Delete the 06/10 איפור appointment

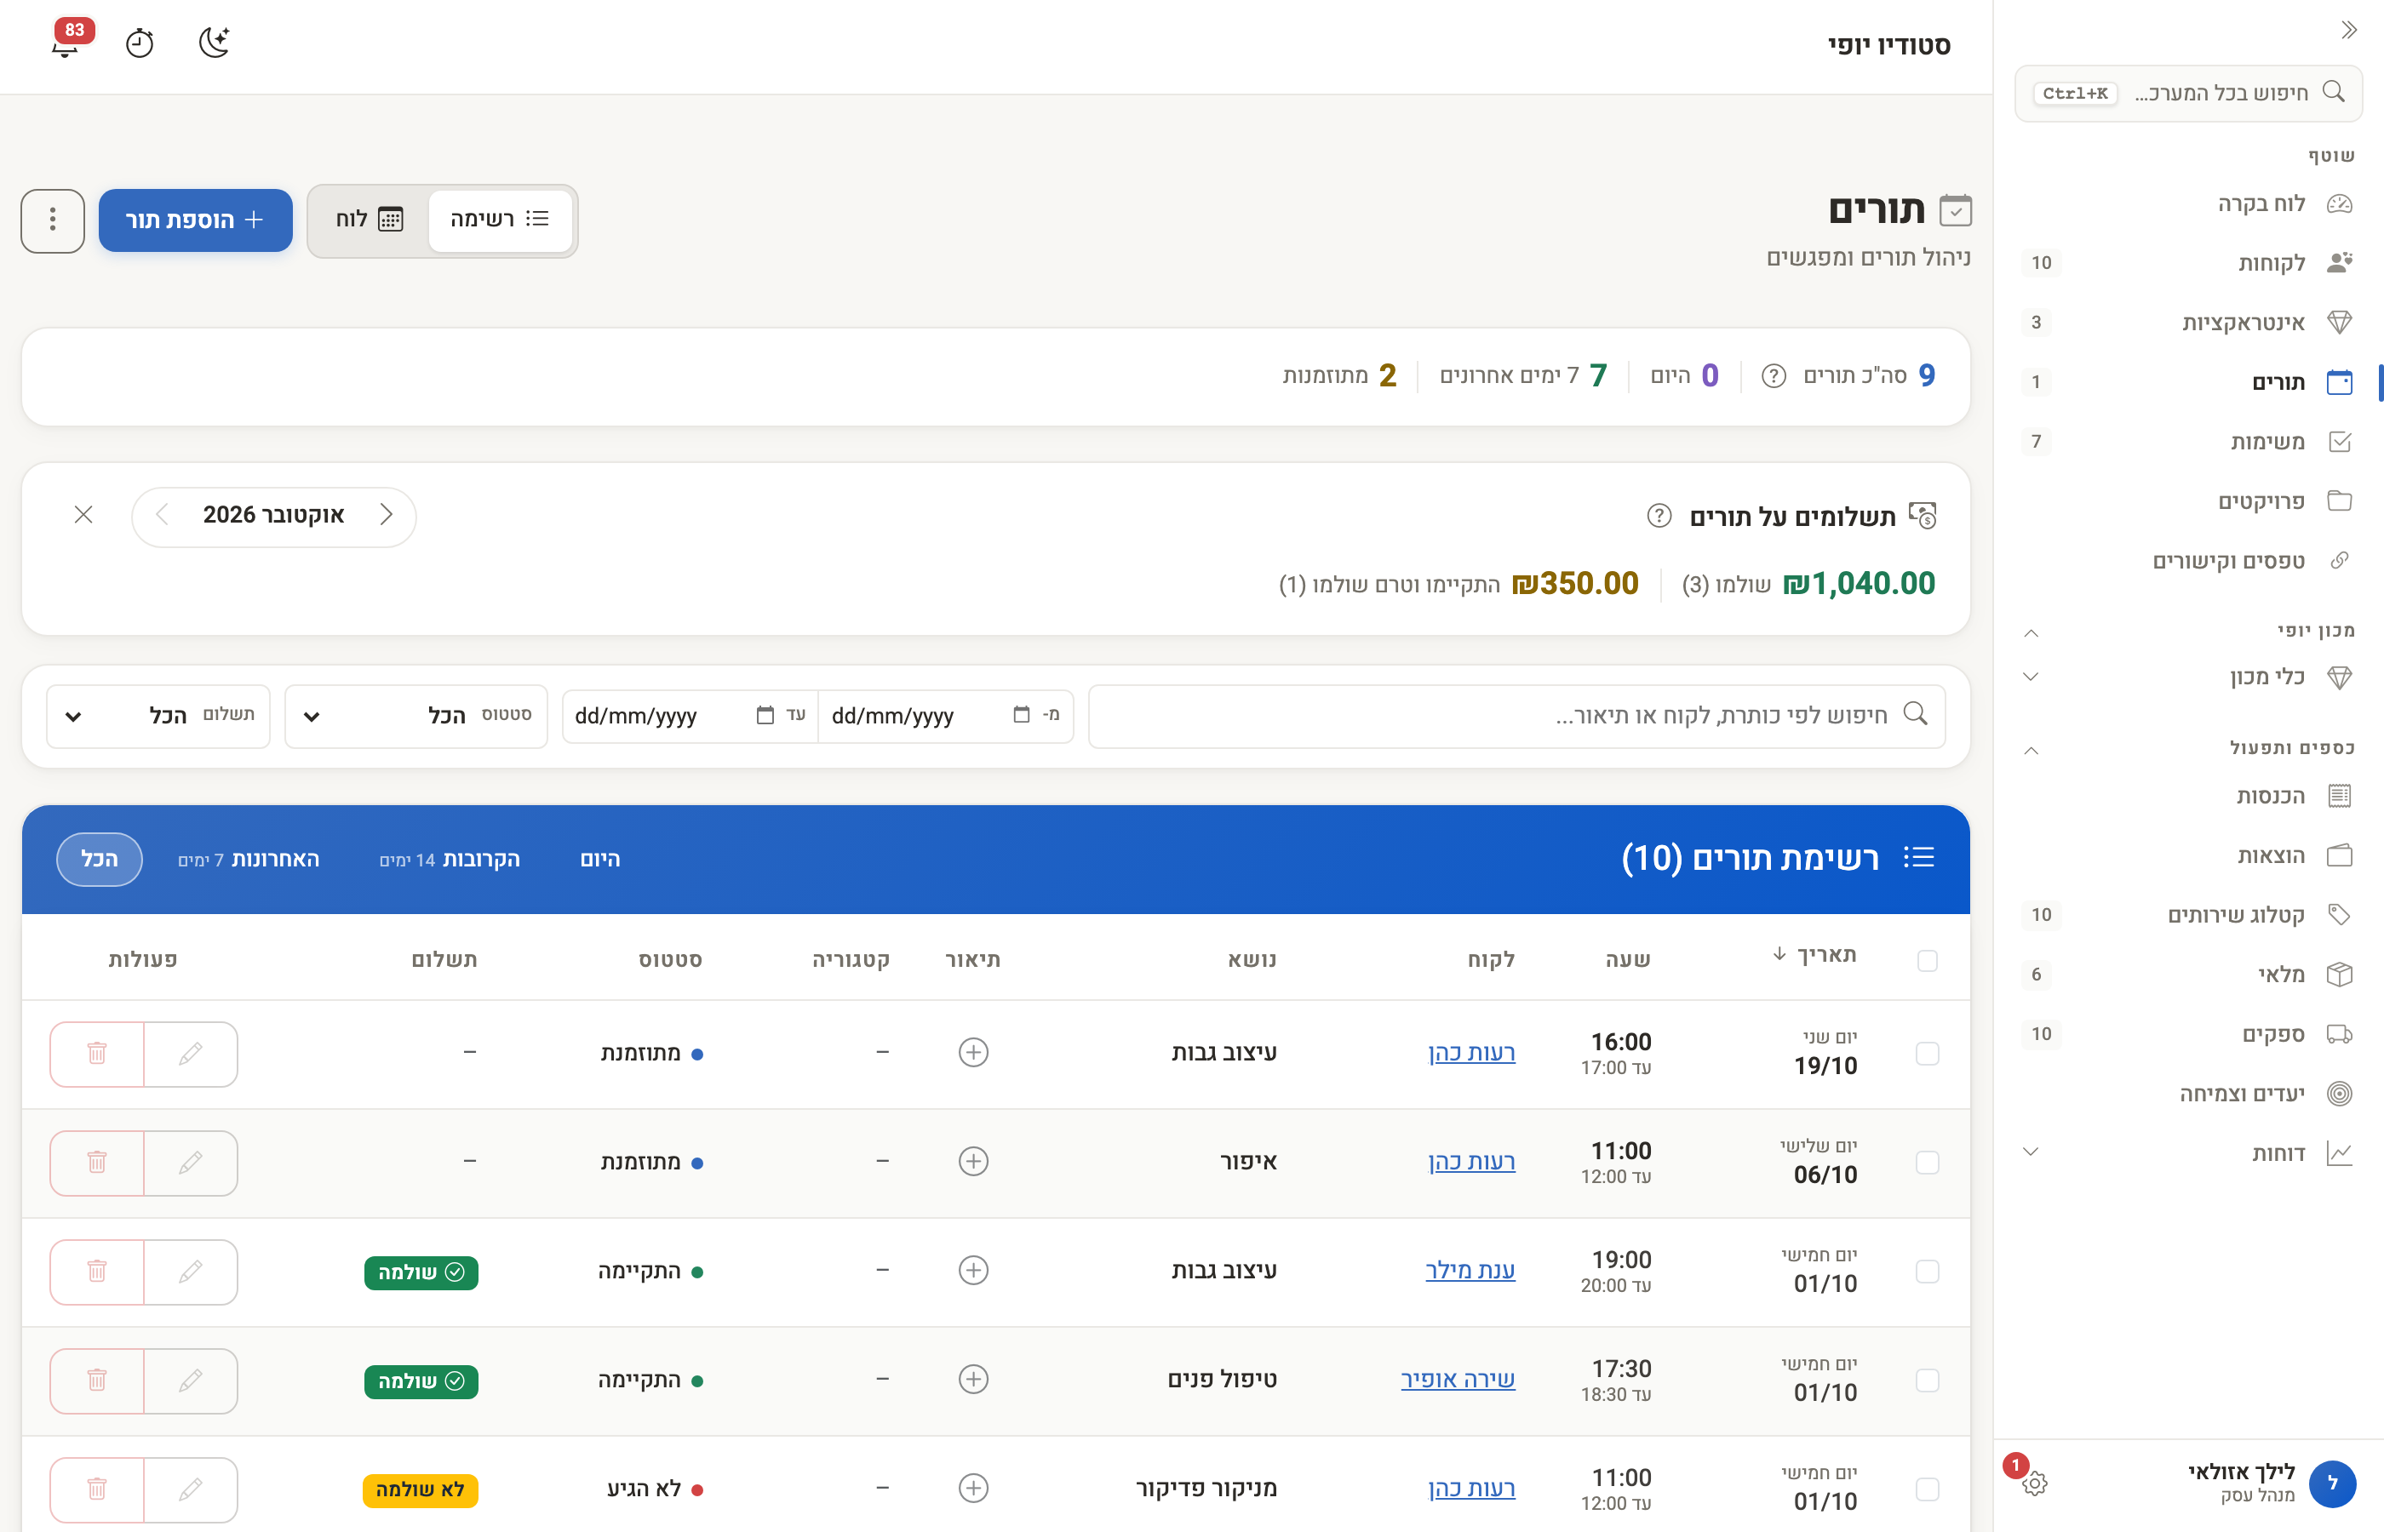click(96, 1162)
